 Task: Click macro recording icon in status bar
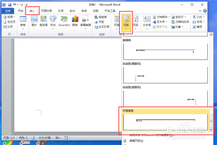66,138
